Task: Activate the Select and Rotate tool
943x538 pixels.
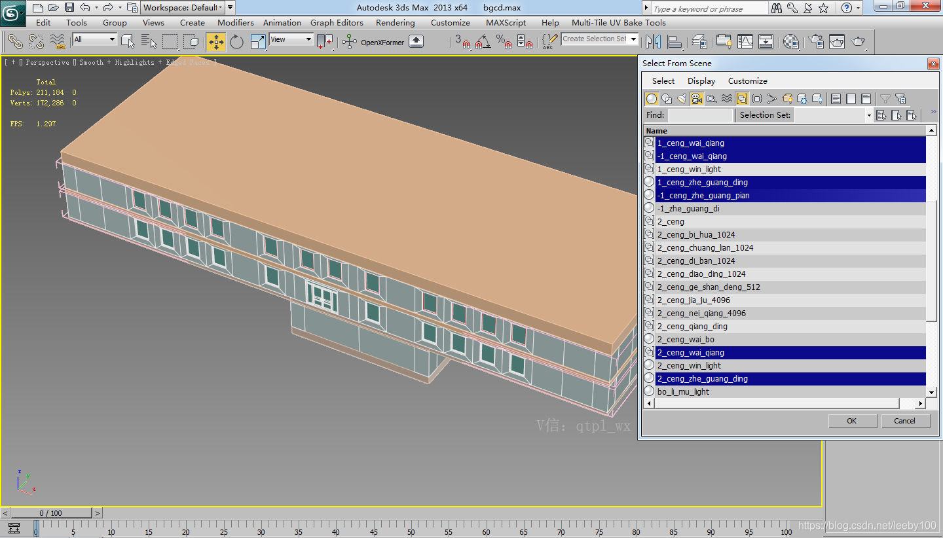Action: pyautogui.click(x=237, y=42)
